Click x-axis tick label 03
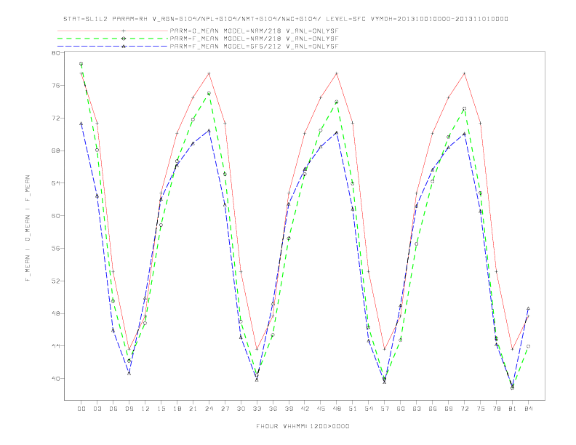Screen dimensions: 576x445 tap(97, 409)
